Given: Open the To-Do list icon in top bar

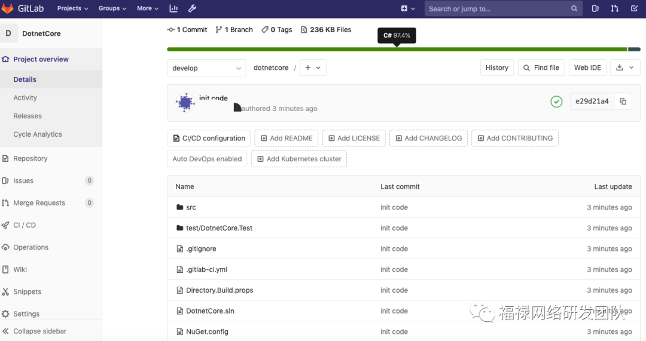Looking at the screenshot, I should coord(635,8).
